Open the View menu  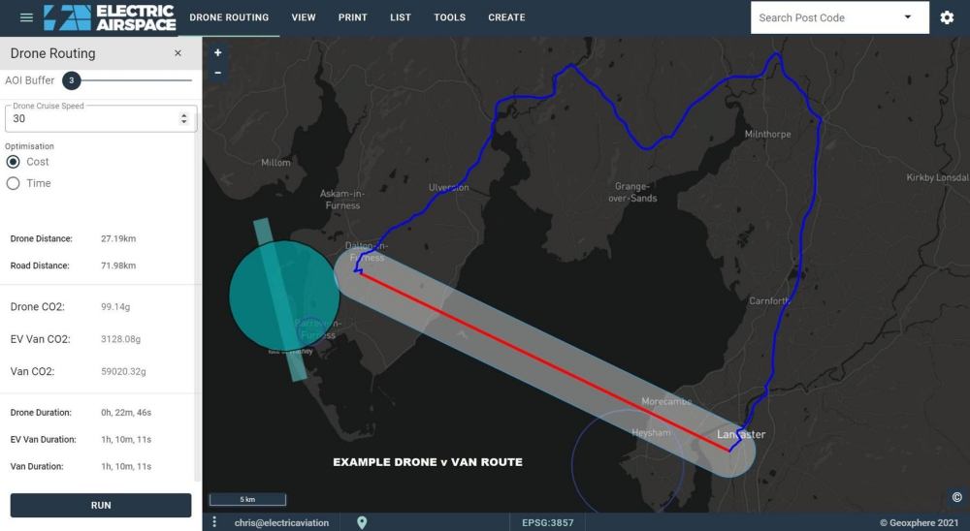pyautogui.click(x=304, y=17)
